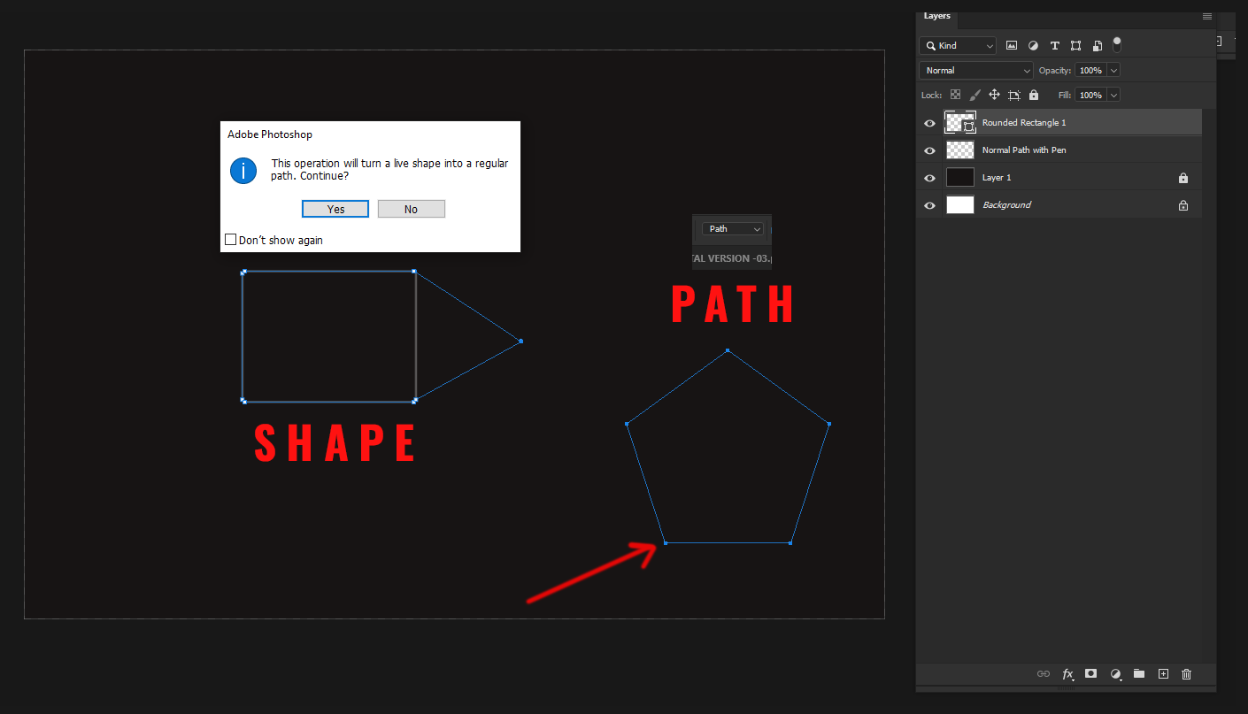The width and height of the screenshot is (1248, 714).
Task: Open the Layers panel menu
Action: (x=1206, y=16)
